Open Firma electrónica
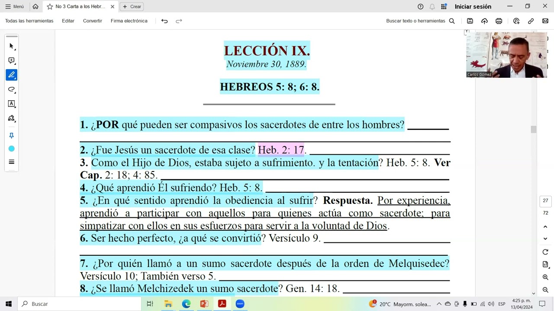554x311 pixels. pos(129,21)
